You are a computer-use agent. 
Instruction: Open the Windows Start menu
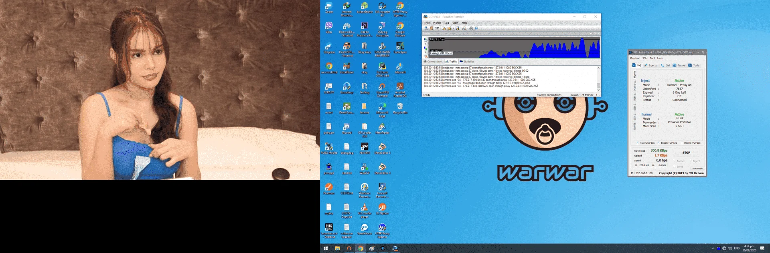[326, 248]
